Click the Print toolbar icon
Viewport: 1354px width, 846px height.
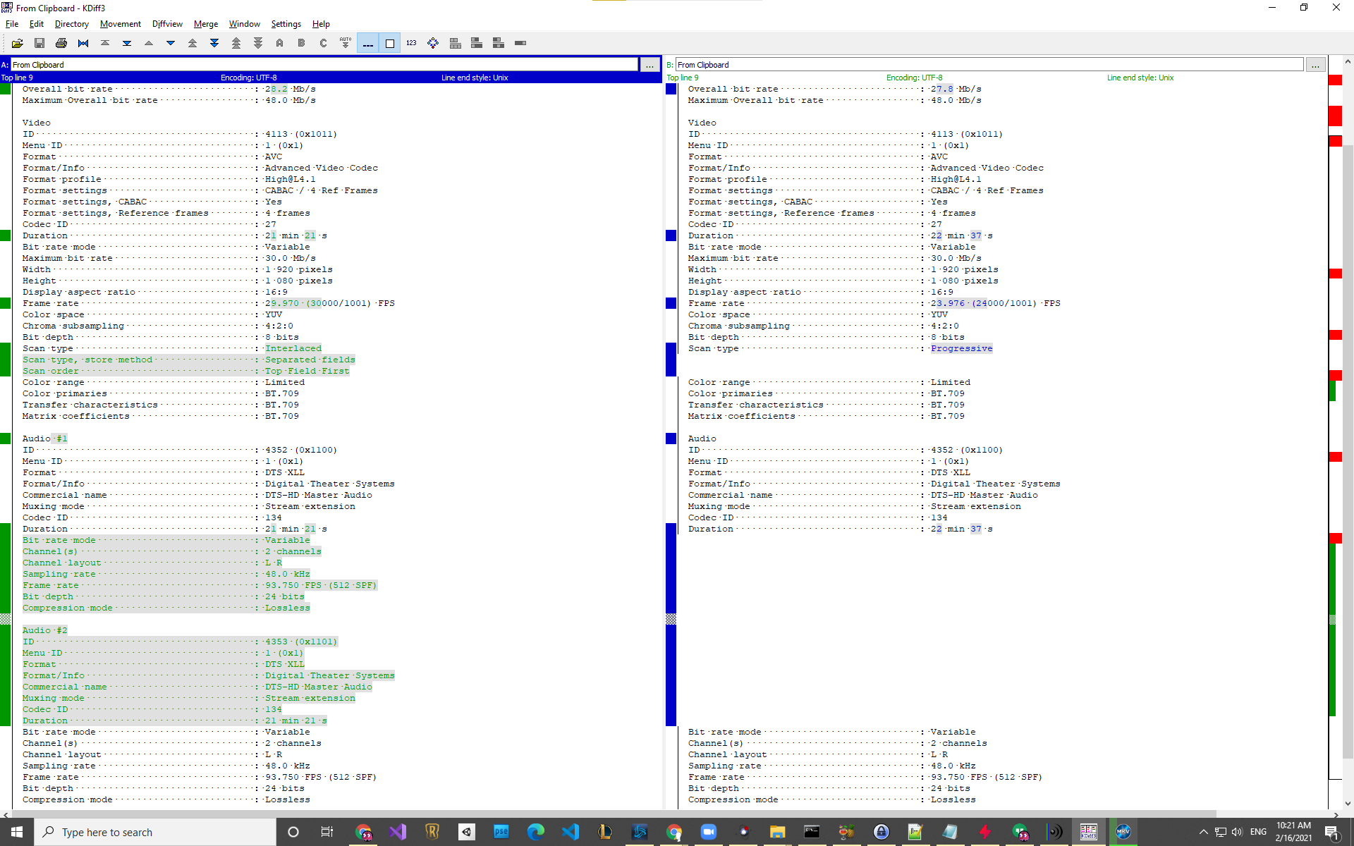click(x=61, y=43)
